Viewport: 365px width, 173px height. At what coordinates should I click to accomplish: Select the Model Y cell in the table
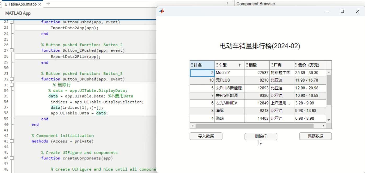click(229, 73)
